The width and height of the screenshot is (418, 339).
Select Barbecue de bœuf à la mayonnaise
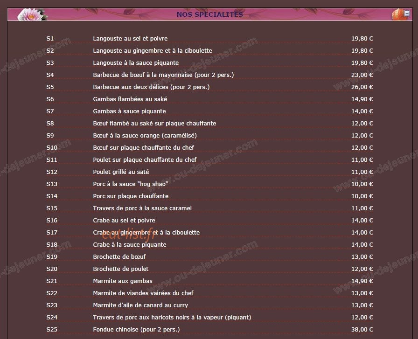(x=163, y=75)
